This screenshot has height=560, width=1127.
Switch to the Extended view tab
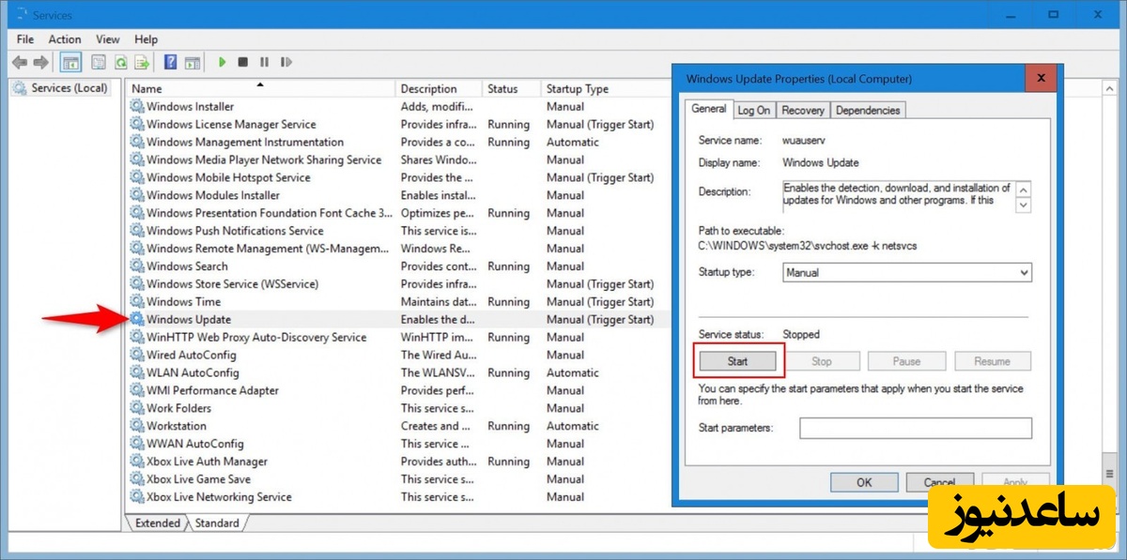158,522
